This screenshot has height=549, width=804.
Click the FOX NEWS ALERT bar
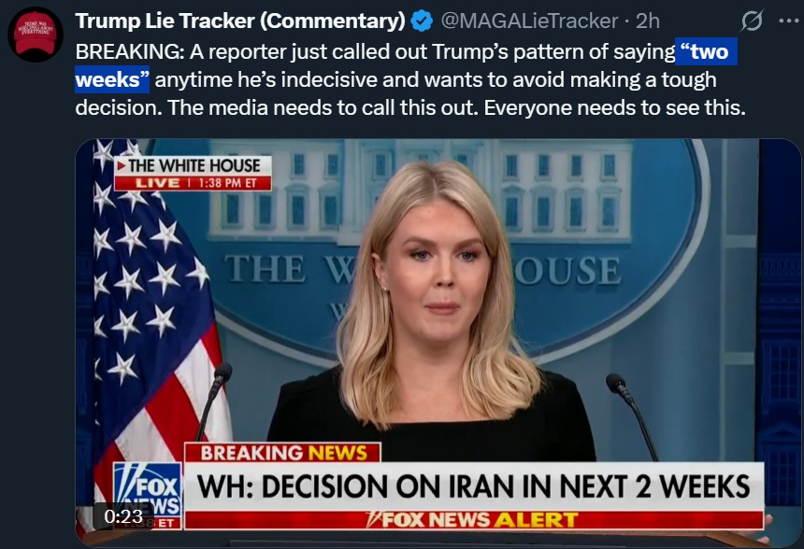click(474, 520)
